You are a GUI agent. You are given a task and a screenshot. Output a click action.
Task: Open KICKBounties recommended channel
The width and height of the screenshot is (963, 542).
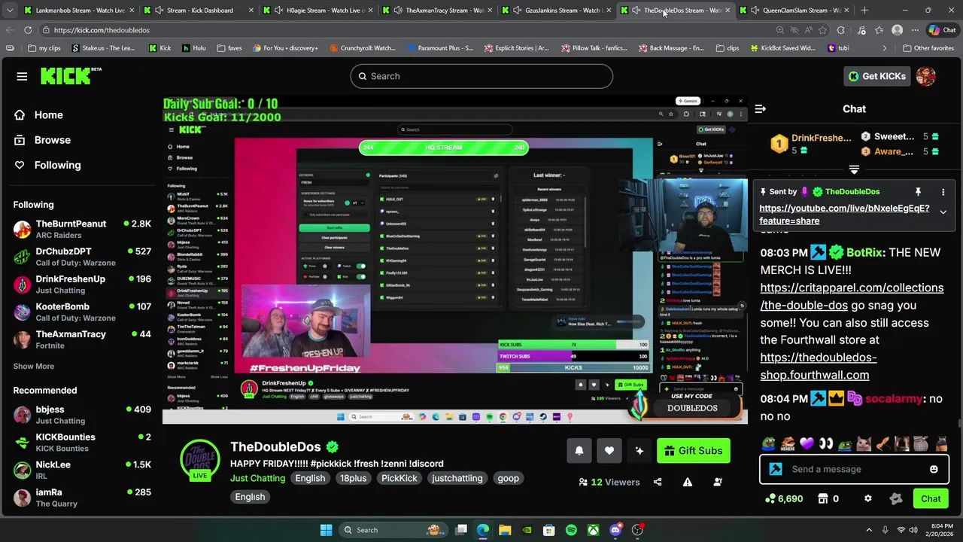coord(81,443)
